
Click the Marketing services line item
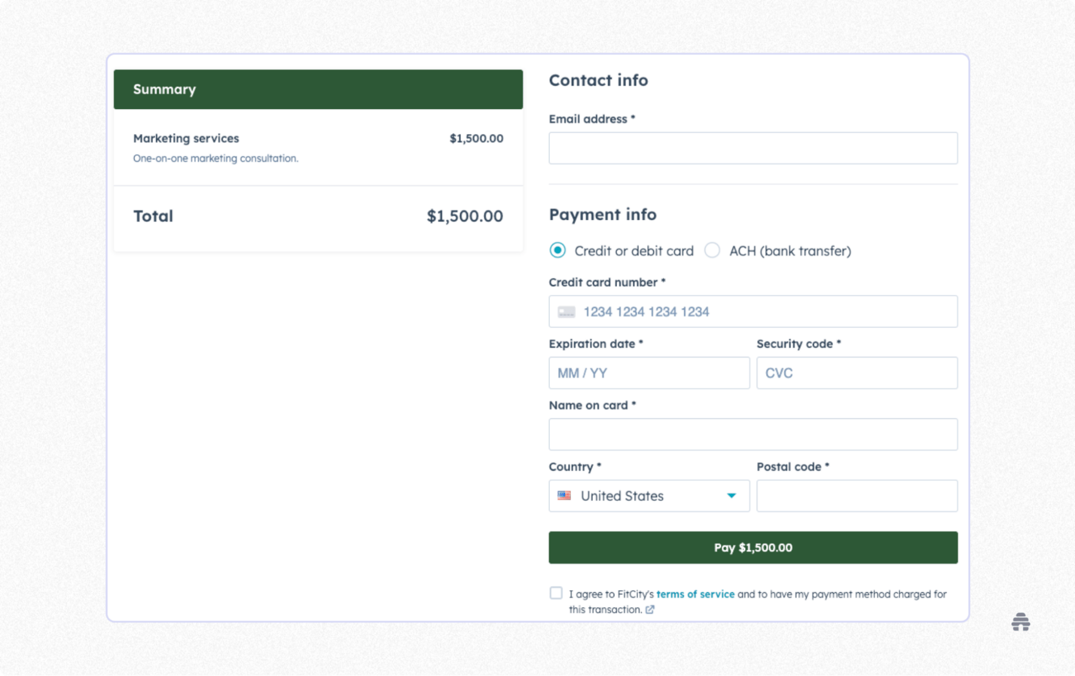coord(186,138)
